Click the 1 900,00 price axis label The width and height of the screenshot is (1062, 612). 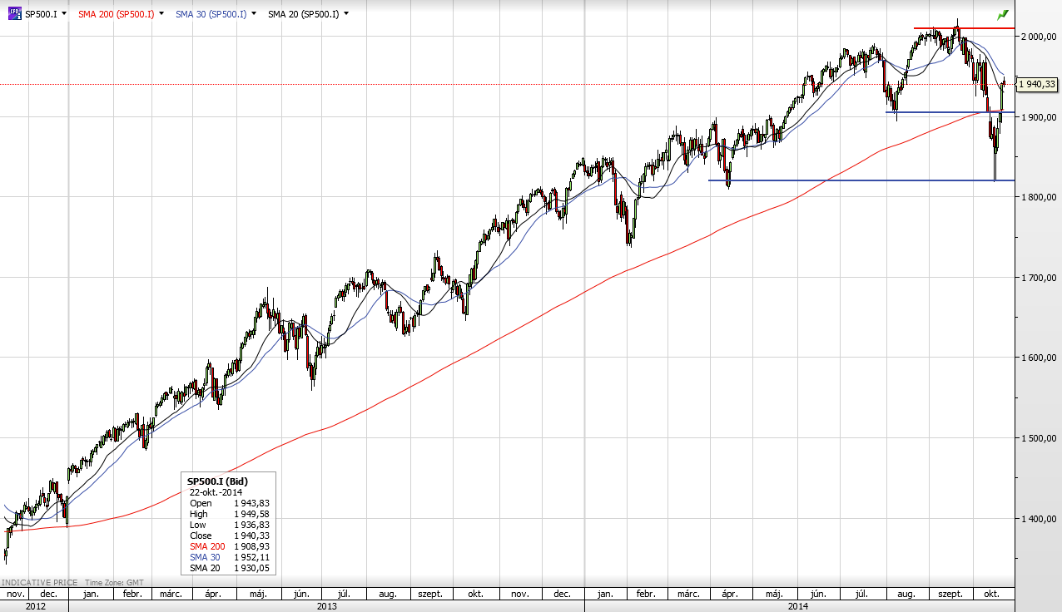[x=1039, y=117]
